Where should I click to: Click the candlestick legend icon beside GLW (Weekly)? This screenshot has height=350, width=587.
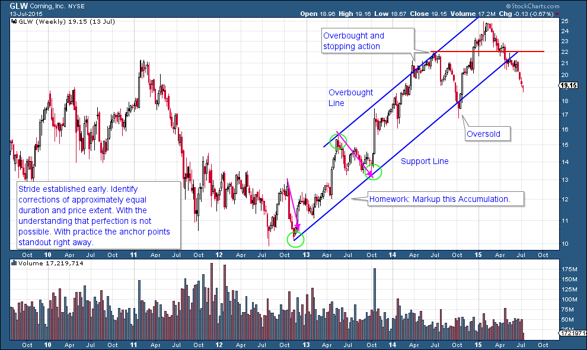pos(14,22)
